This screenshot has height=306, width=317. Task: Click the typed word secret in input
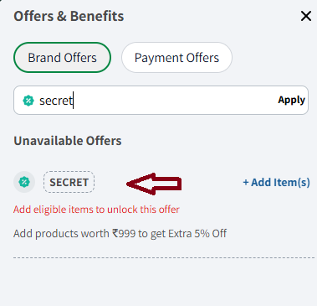[56, 101]
